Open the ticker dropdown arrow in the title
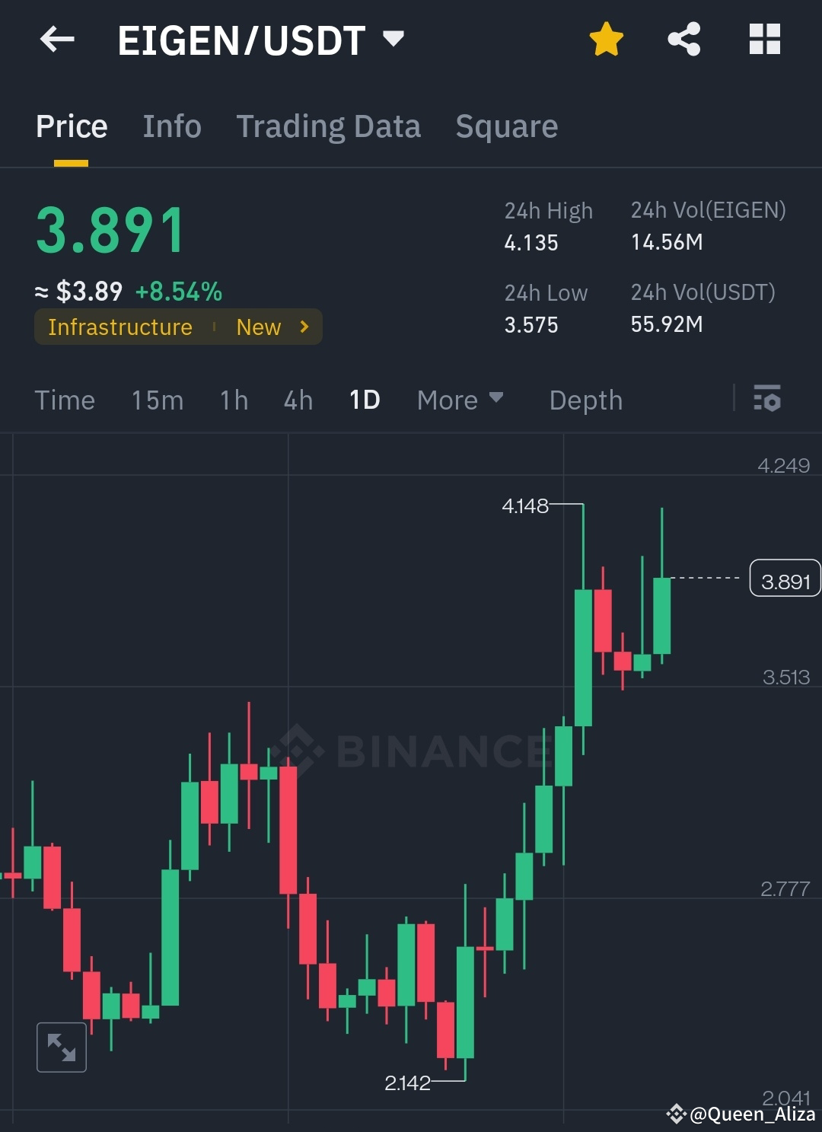 pos(393,40)
